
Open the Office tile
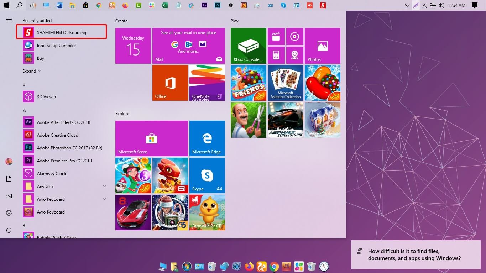[170, 83]
